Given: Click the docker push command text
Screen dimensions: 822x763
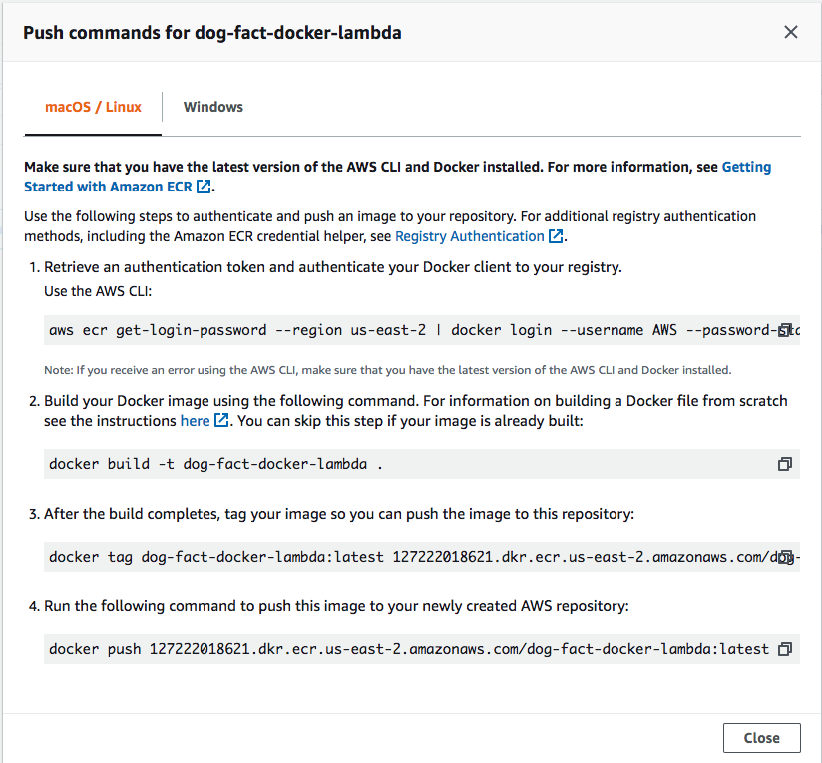Looking at the screenshot, I should pyautogui.click(x=408, y=649).
